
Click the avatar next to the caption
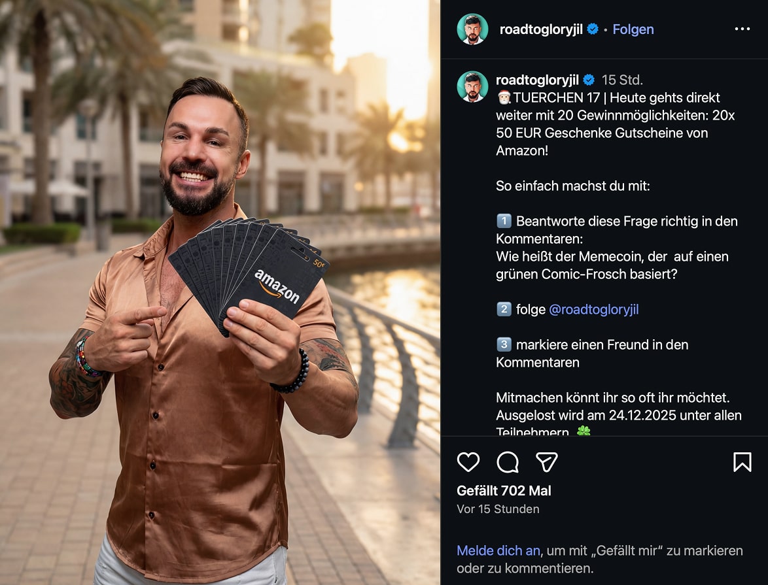(472, 87)
